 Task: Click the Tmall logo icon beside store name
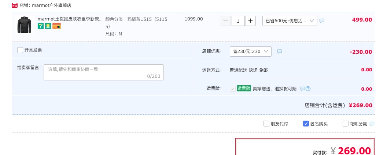pyautogui.click(x=15, y=5)
